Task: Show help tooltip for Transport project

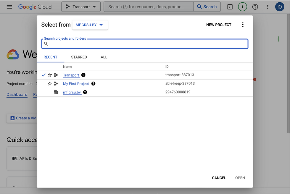Action: (83, 75)
